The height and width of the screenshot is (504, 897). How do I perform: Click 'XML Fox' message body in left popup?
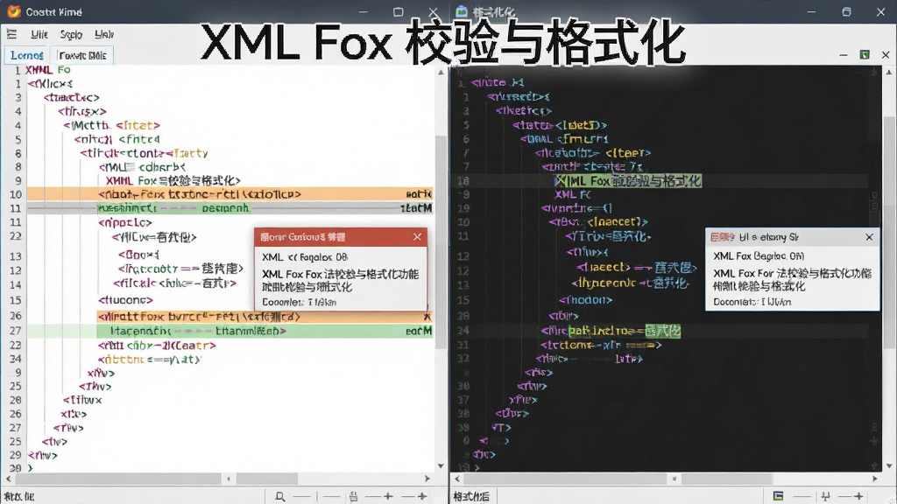pos(340,281)
